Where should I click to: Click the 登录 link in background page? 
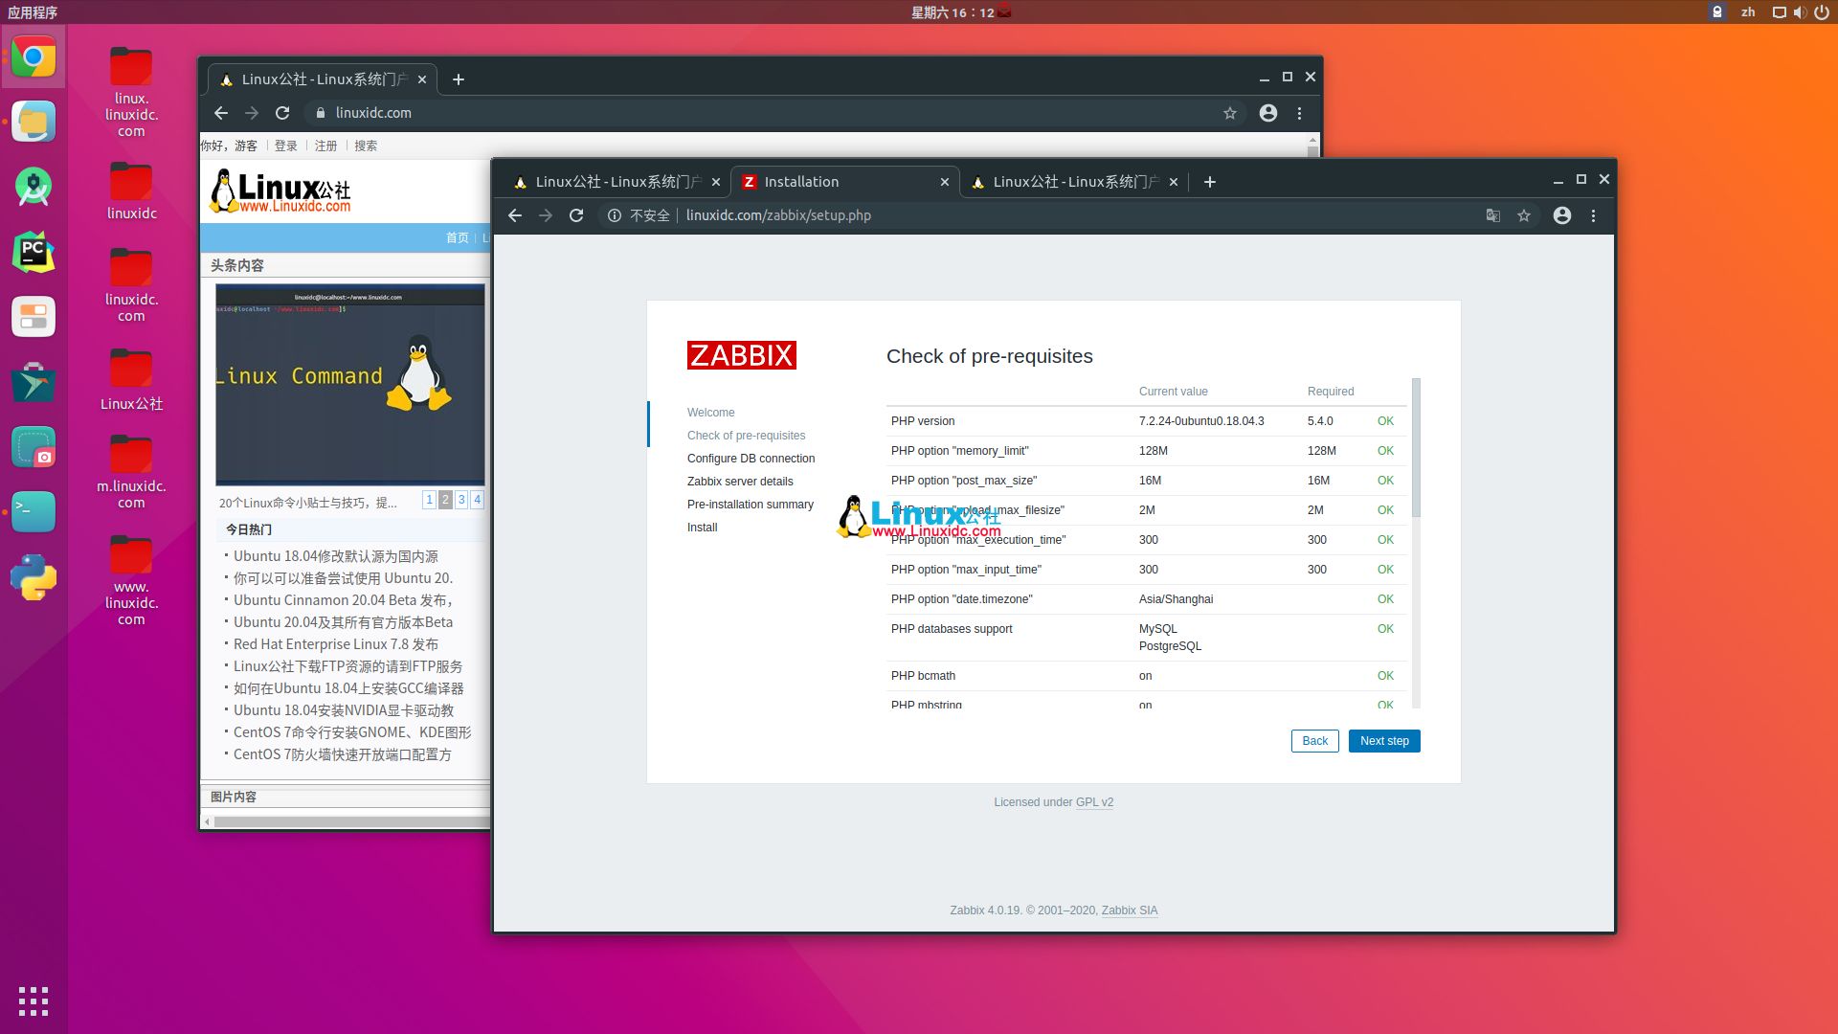point(286,146)
